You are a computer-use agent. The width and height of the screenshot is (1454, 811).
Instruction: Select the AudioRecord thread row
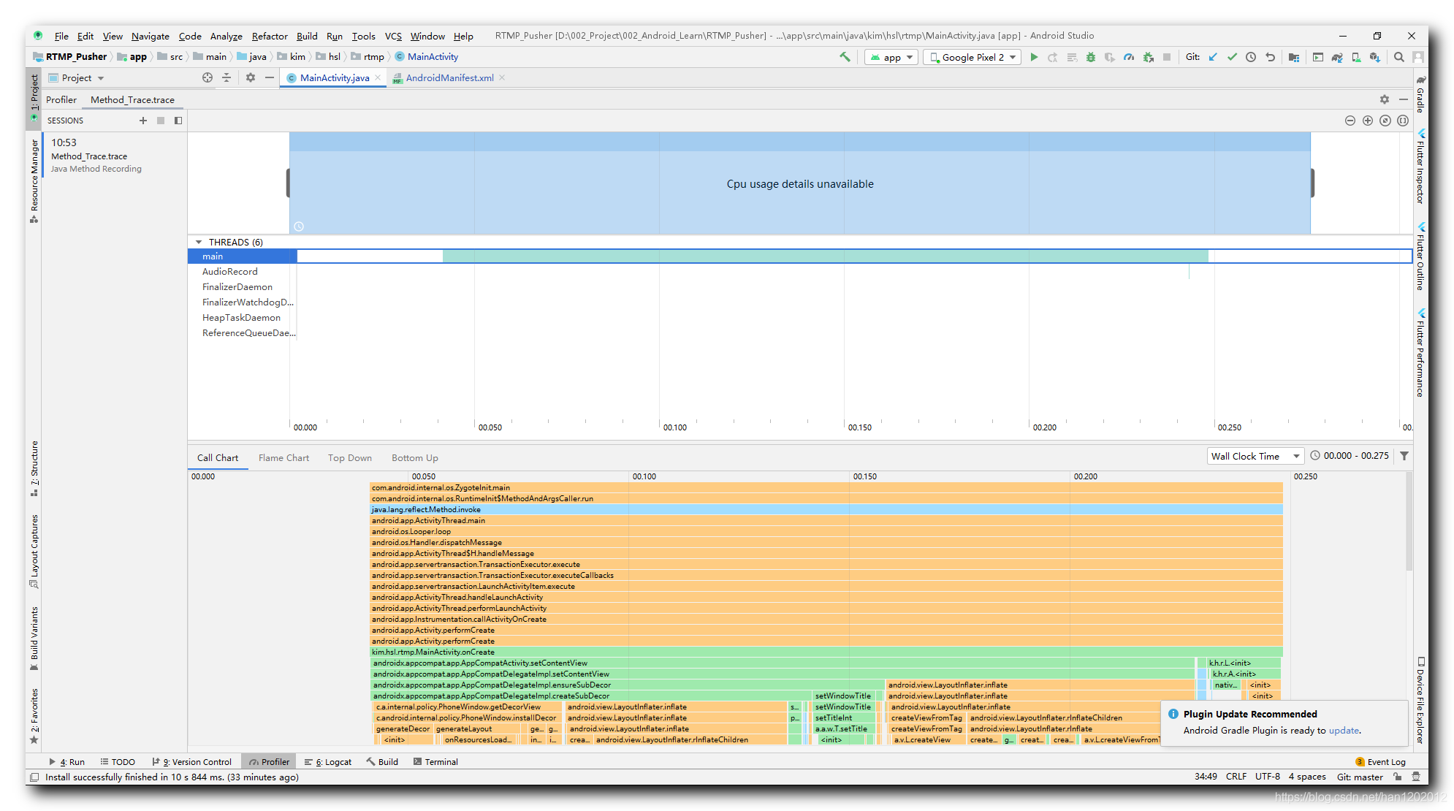click(x=230, y=272)
